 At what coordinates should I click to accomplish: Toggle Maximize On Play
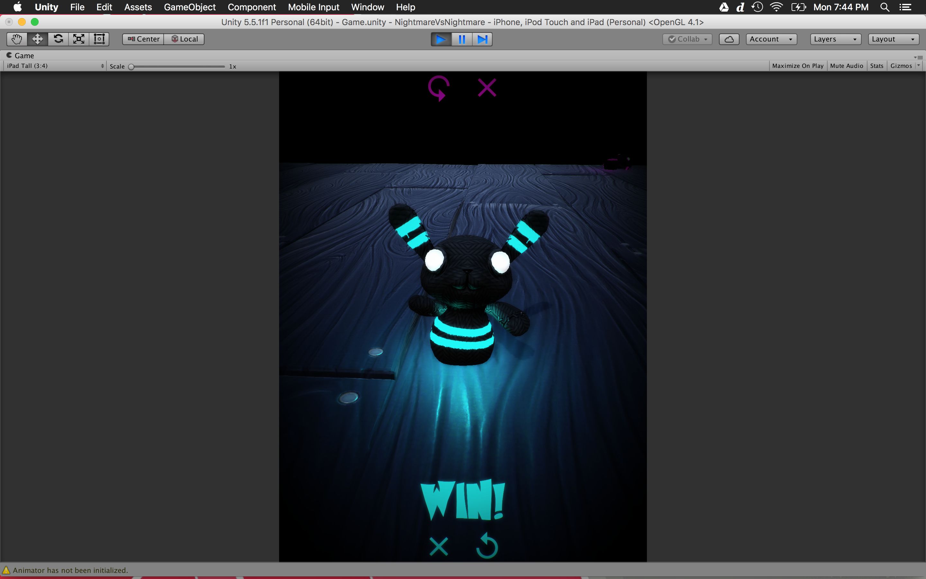pos(797,66)
